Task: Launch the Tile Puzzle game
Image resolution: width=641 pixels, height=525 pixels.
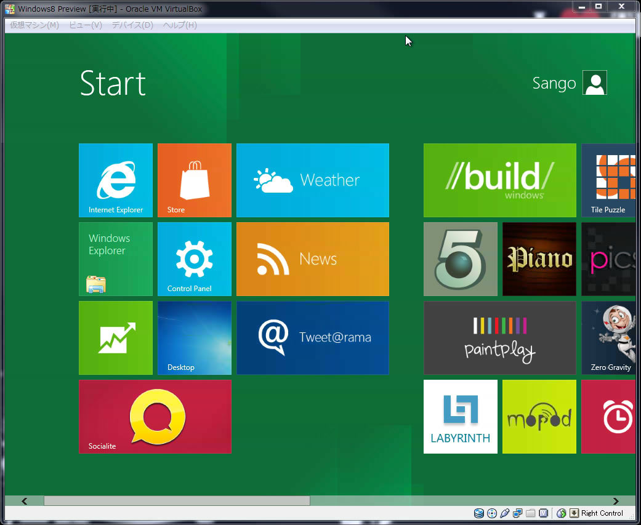Action: point(609,180)
